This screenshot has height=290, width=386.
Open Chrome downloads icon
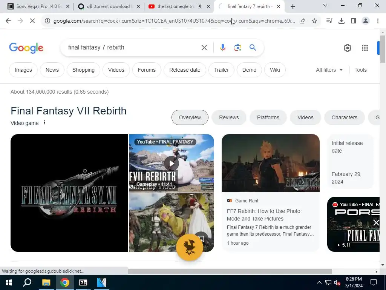[342, 21]
